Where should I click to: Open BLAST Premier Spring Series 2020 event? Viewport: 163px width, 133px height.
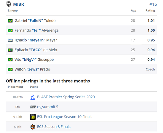[66, 97]
